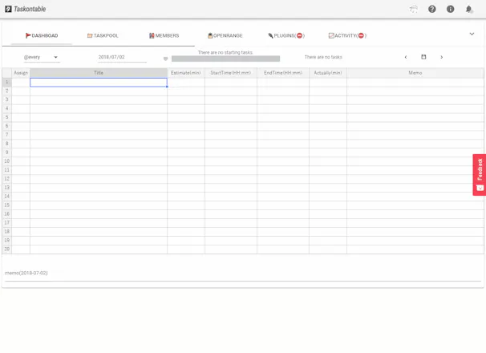Click the 'There are no tasks.' text
This screenshot has width=486, height=353.
323,57
